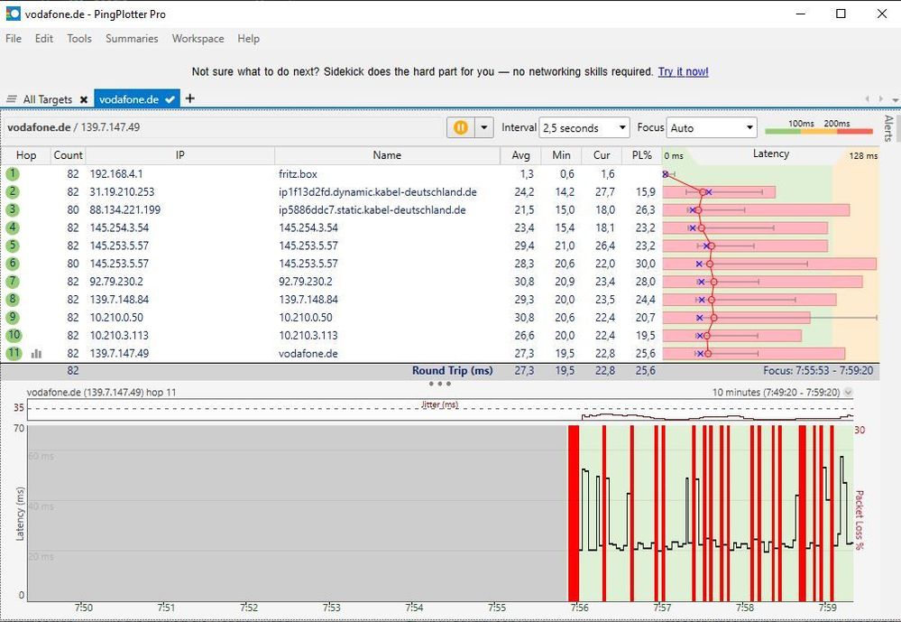
Task: Add a new target tab with plus icon
Action: [x=189, y=98]
